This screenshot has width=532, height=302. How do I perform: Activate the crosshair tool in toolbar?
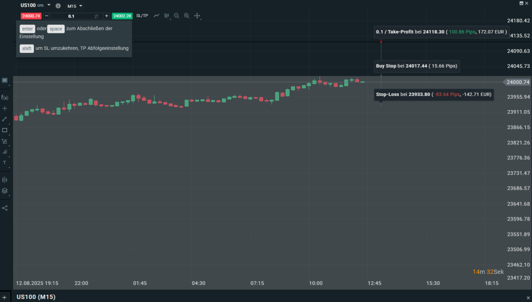[x=197, y=16]
